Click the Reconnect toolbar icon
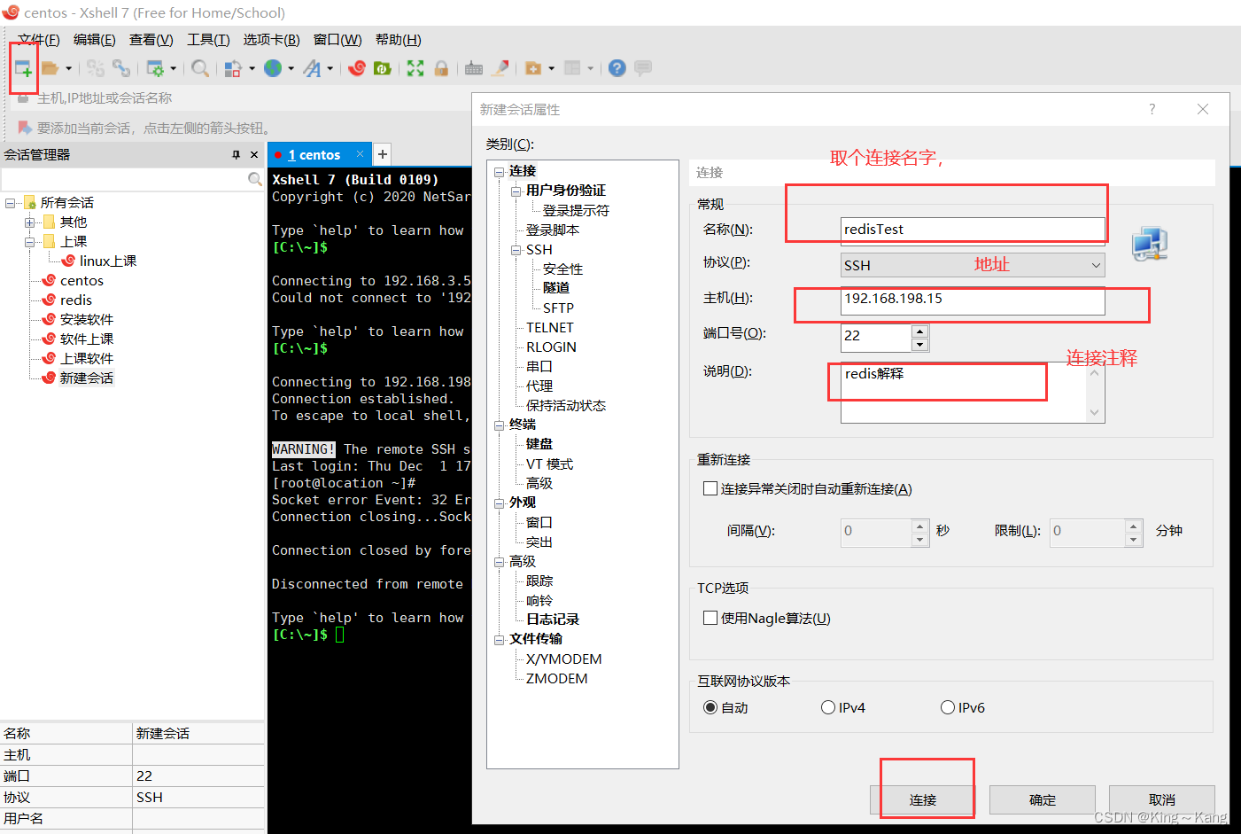Image resolution: width=1241 pixels, height=834 pixels. tap(121, 68)
